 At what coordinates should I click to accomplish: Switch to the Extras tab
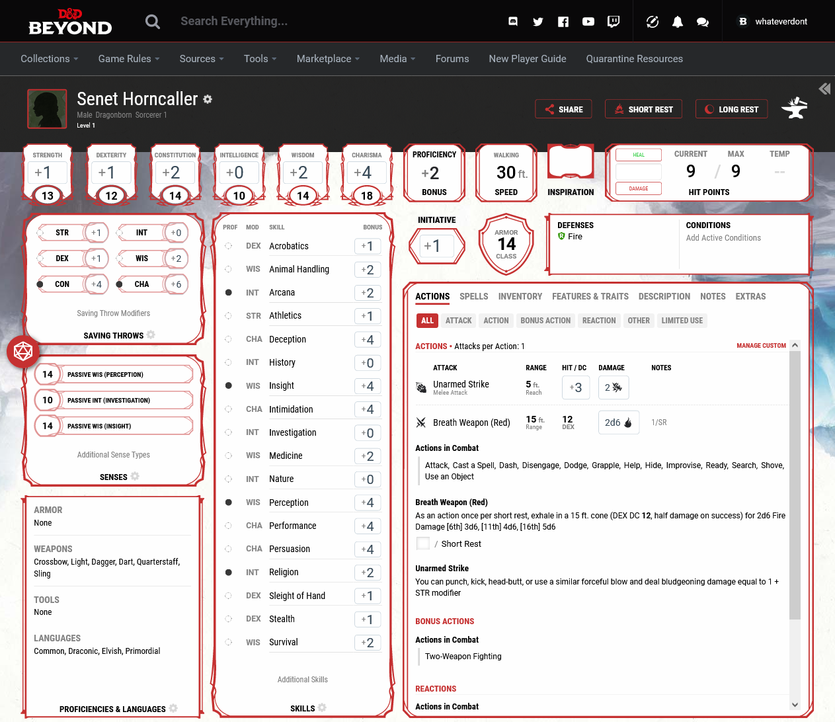click(x=751, y=297)
